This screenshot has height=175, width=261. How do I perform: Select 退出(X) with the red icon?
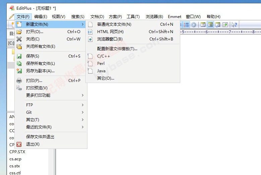51,144
